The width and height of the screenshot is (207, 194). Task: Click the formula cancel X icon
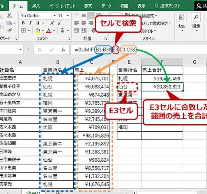[x=40, y=50]
